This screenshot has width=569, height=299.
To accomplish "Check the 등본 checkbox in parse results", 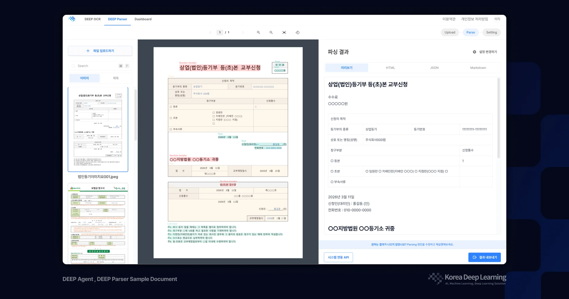I will pyautogui.click(x=332, y=160).
